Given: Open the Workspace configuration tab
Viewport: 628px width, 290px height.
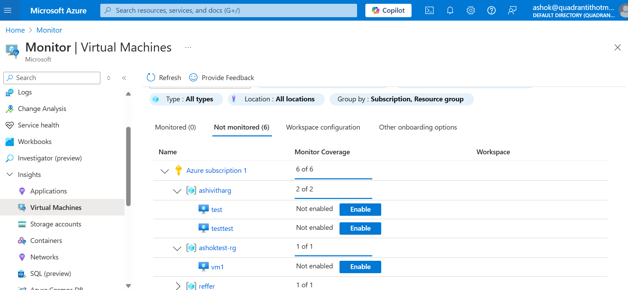Looking at the screenshot, I should pyautogui.click(x=323, y=127).
